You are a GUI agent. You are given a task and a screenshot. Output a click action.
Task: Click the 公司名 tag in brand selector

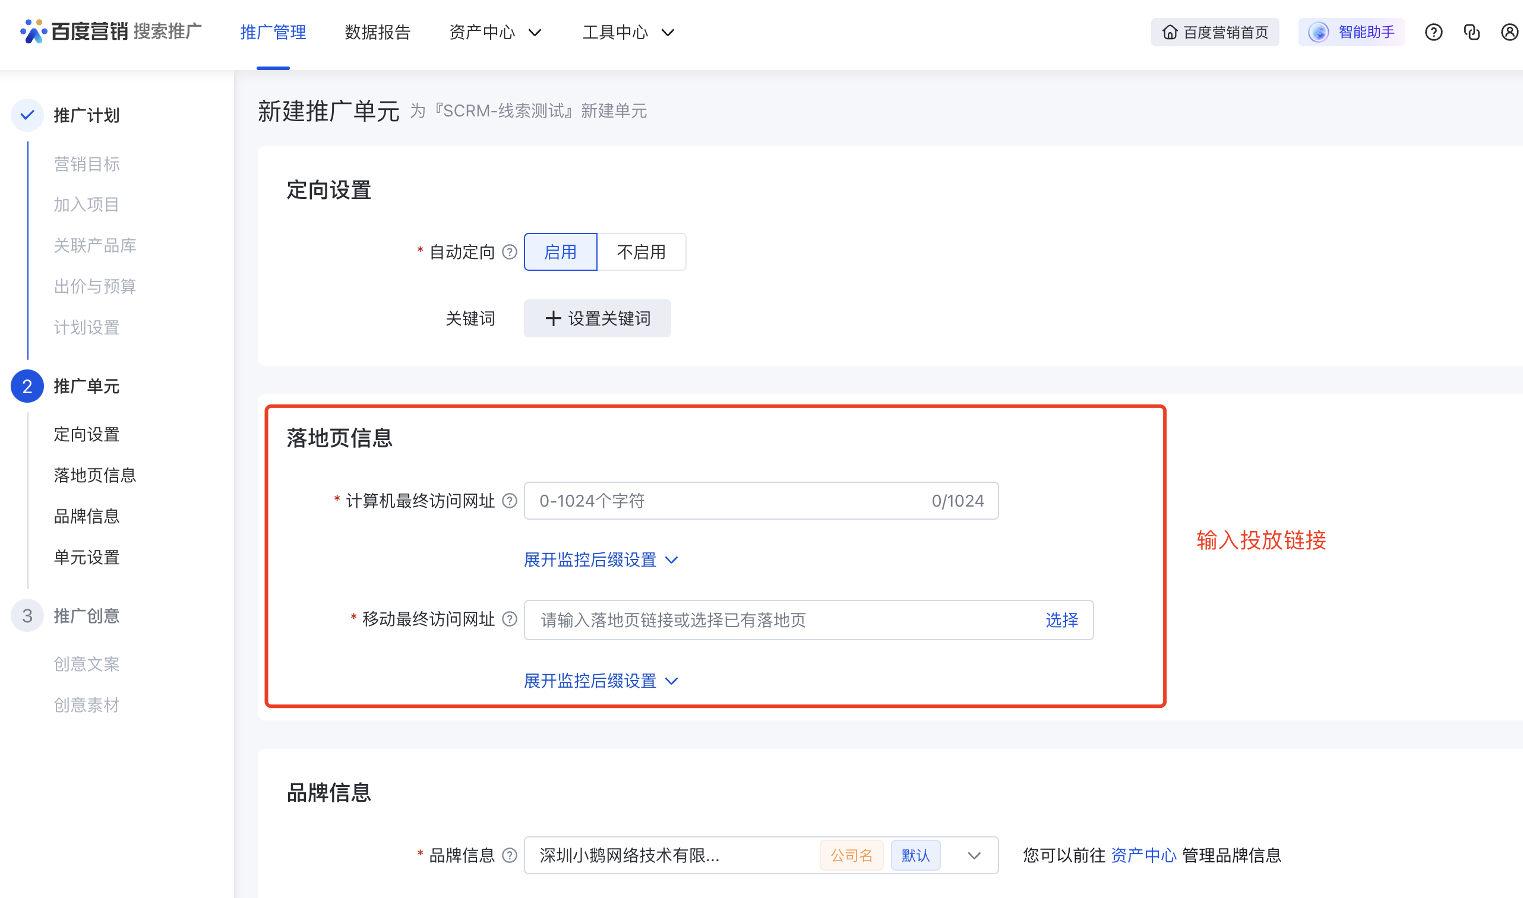[x=851, y=855]
